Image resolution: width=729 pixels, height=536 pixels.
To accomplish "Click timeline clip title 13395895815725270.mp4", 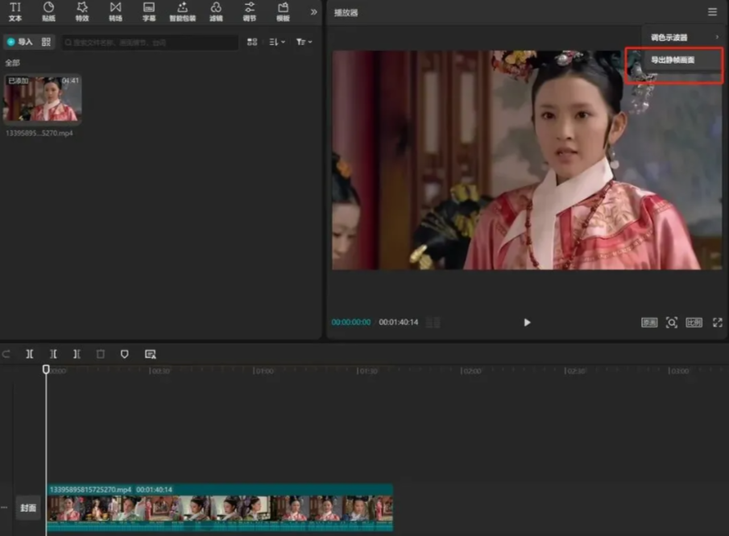I will pos(91,489).
